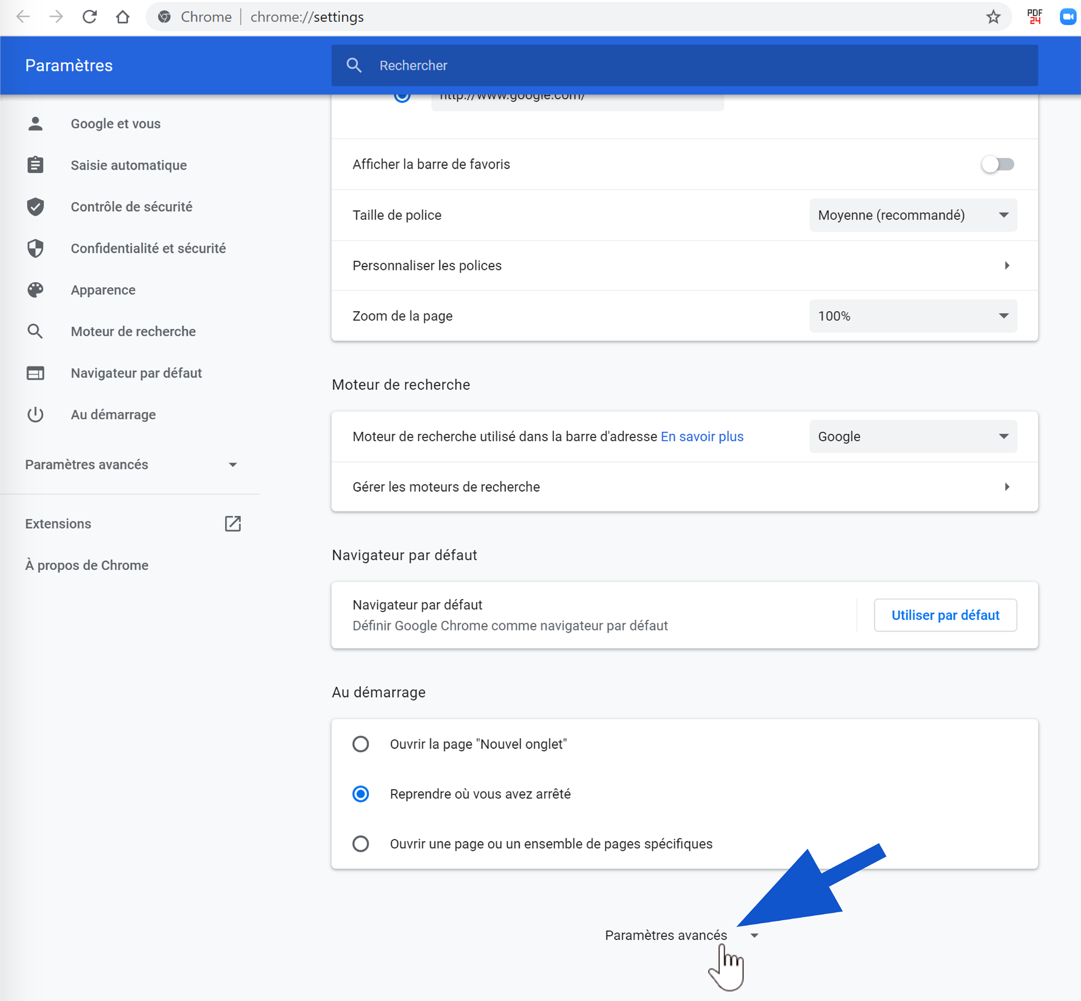Click the Afficher la barre de favoris label
Image resolution: width=1081 pixels, height=1001 pixels.
pyautogui.click(x=431, y=164)
